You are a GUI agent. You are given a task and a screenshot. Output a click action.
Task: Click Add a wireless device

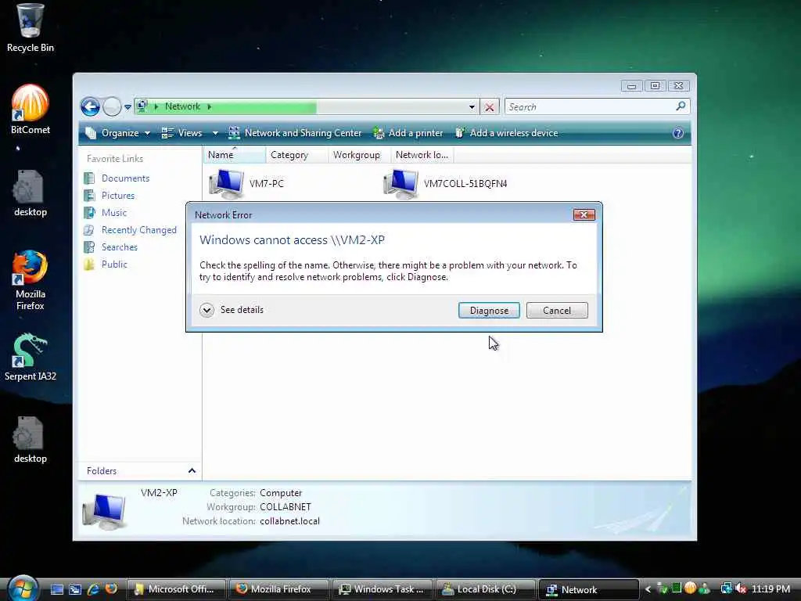(x=507, y=133)
